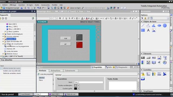Select the Circle object tool
The width and height of the screenshot is (173, 97).
pyautogui.click(x=165, y=26)
